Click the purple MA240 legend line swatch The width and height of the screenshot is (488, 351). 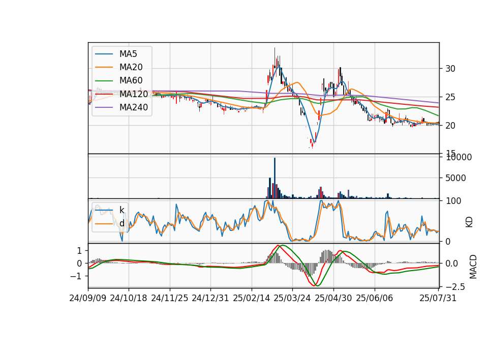pos(104,107)
